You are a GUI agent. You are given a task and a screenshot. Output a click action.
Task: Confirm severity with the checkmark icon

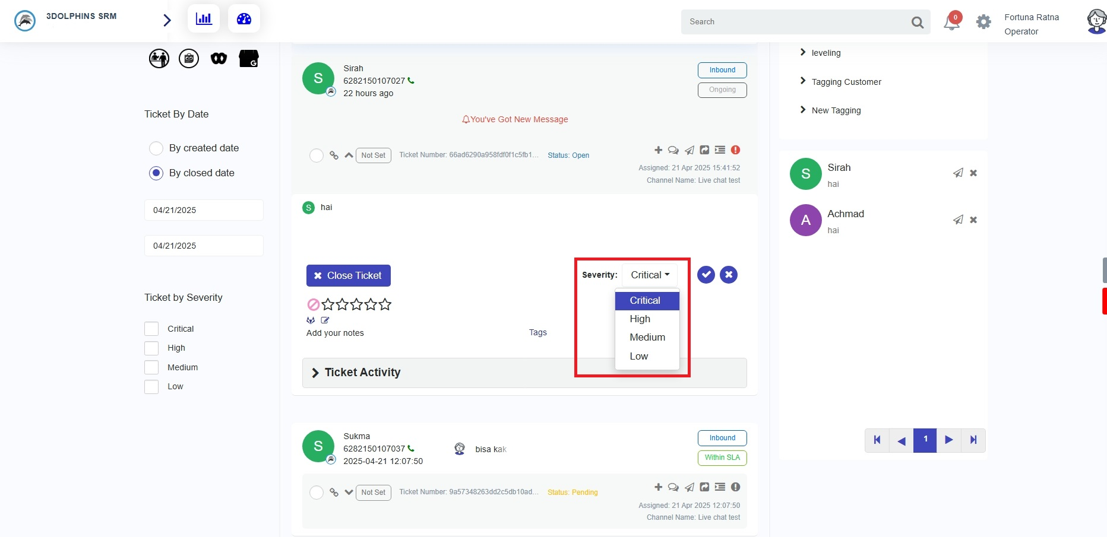point(706,275)
